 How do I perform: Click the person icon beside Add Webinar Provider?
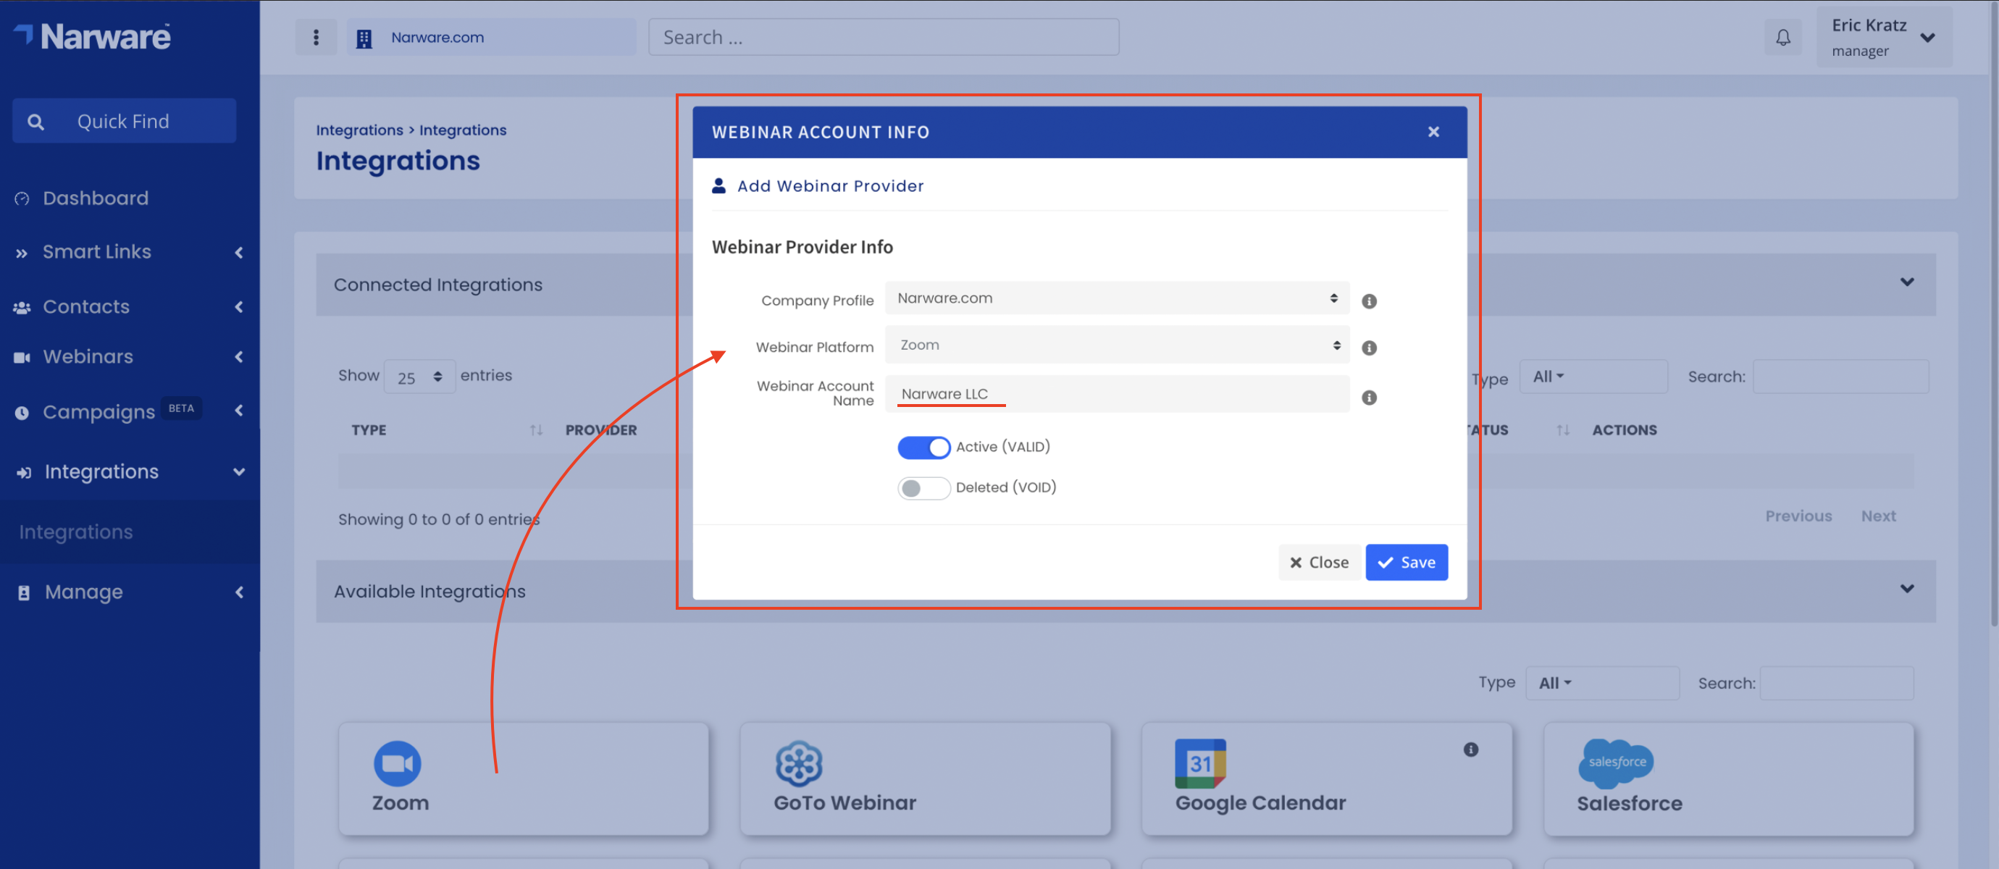718,186
